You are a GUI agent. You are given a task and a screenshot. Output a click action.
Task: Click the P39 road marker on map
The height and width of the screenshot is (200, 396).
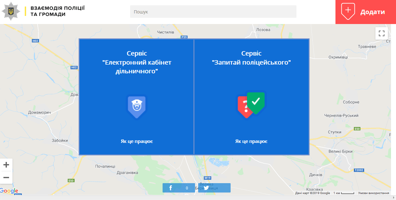pos(184,37)
